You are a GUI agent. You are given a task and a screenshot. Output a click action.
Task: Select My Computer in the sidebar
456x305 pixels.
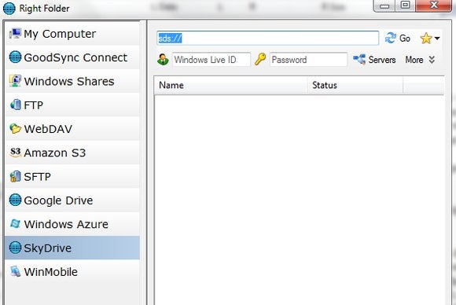[x=72, y=34]
